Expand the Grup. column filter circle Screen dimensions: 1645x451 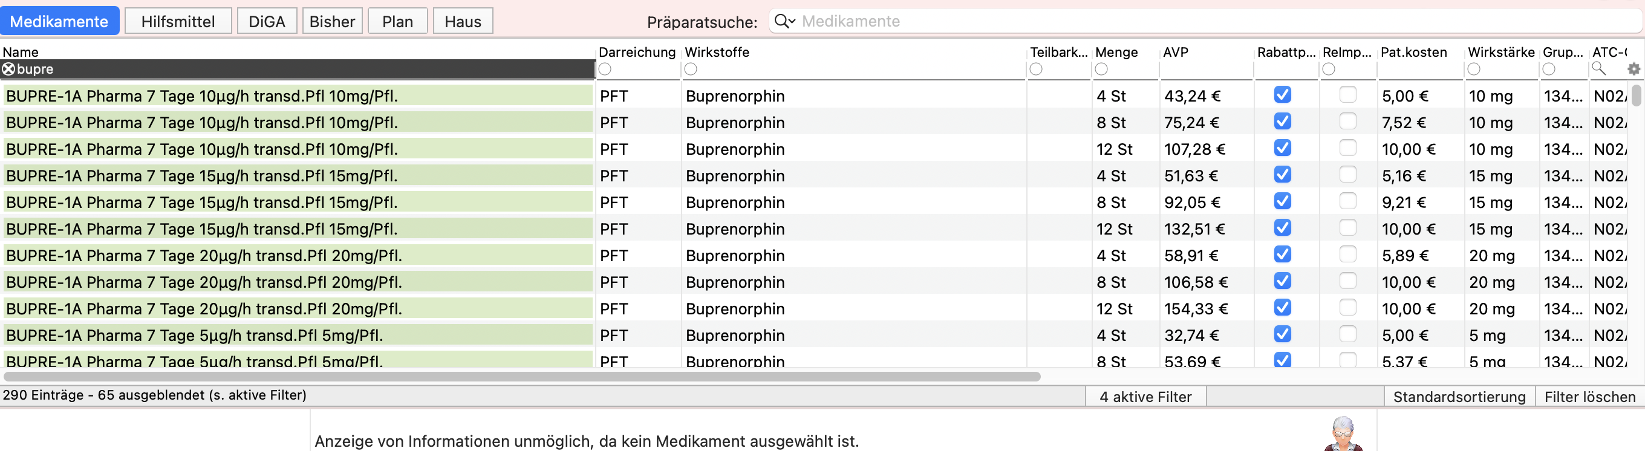(1549, 69)
